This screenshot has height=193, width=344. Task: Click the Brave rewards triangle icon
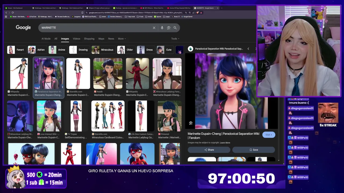click(201, 13)
